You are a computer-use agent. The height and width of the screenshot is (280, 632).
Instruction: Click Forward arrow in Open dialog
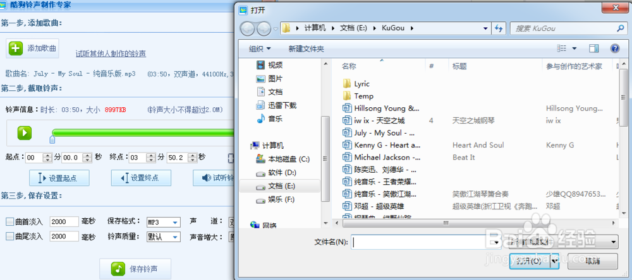pyautogui.click(x=264, y=28)
